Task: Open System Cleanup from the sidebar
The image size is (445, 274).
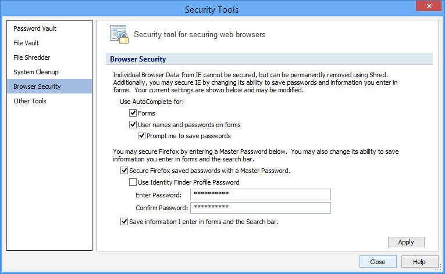Action: pyautogui.click(x=36, y=72)
